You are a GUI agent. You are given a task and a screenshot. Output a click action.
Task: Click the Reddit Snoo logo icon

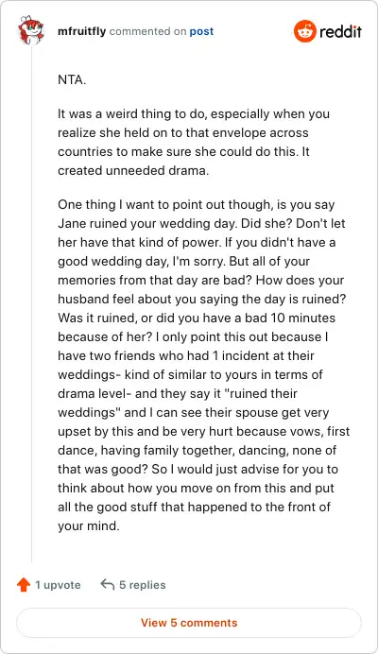click(x=305, y=31)
